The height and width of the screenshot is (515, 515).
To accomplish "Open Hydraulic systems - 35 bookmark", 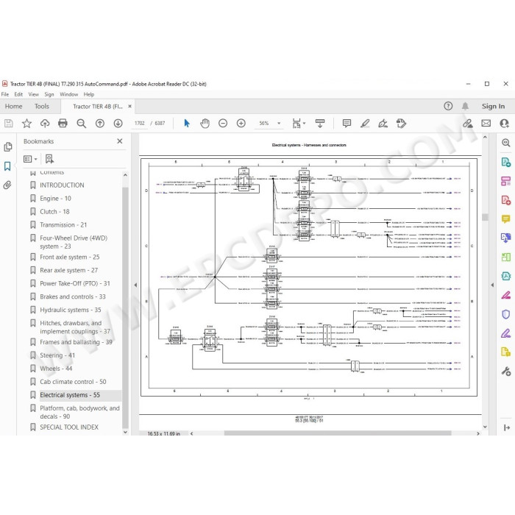I will point(71,310).
